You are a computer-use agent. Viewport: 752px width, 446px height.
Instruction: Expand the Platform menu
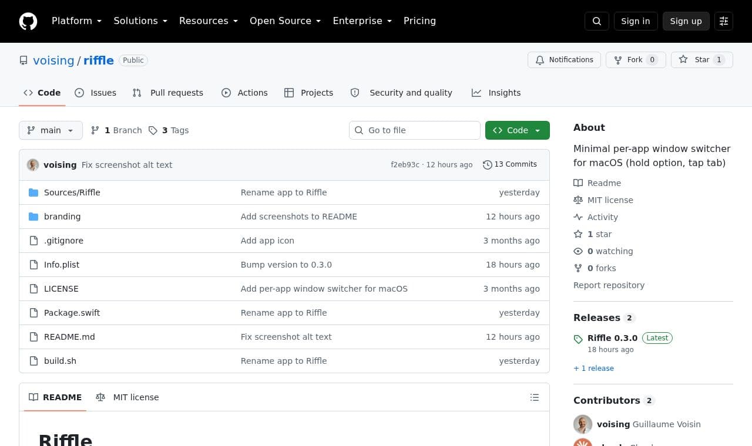76,21
